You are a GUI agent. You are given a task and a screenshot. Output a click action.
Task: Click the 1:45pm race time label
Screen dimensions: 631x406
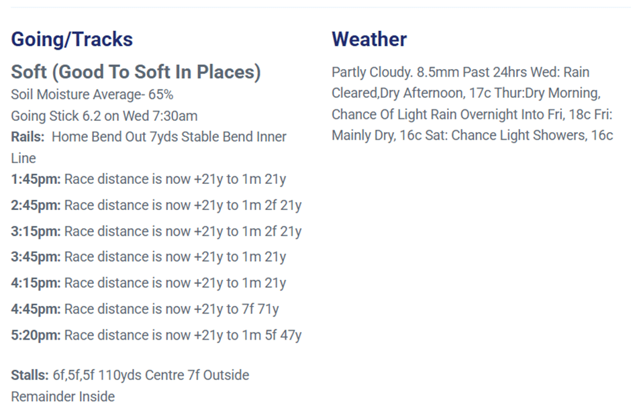36,179
